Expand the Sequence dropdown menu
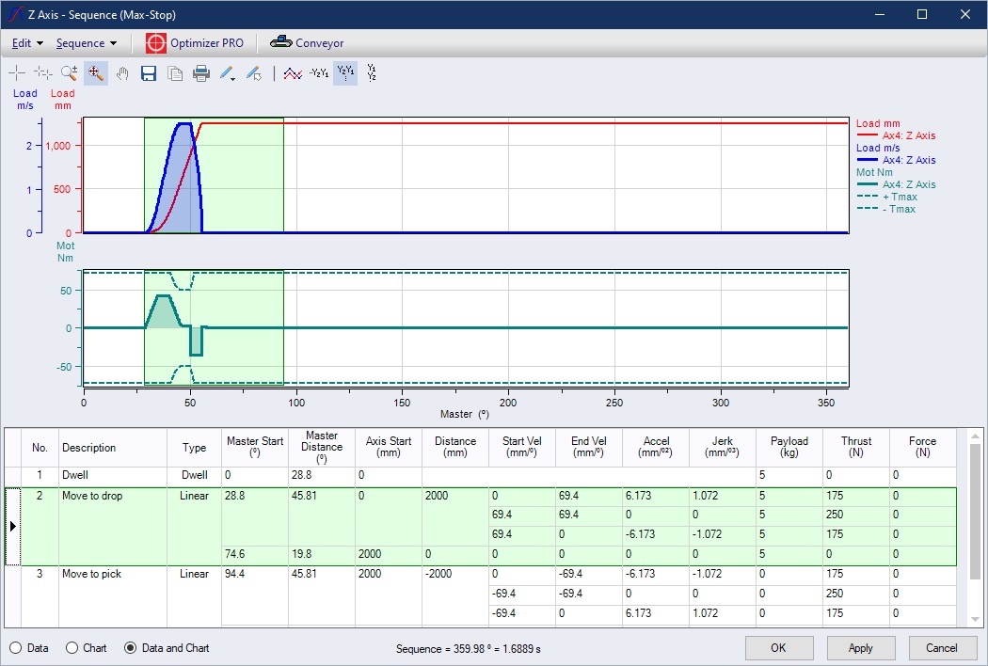The width and height of the screenshot is (988, 666). tap(86, 43)
